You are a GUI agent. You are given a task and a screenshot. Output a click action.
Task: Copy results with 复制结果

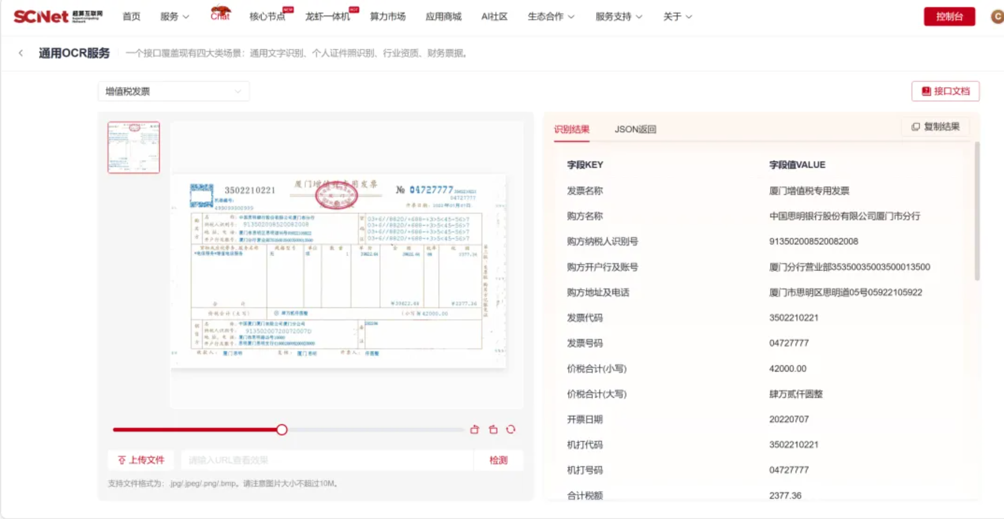[x=936, y=127]
